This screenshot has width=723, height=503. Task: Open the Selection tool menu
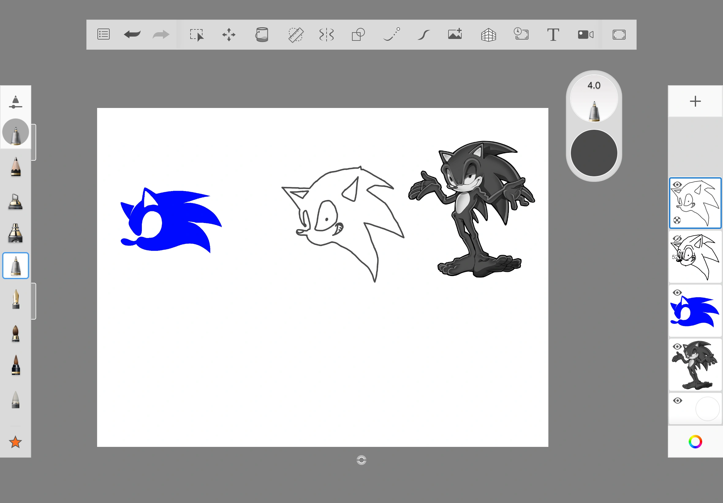click(197, 34)
